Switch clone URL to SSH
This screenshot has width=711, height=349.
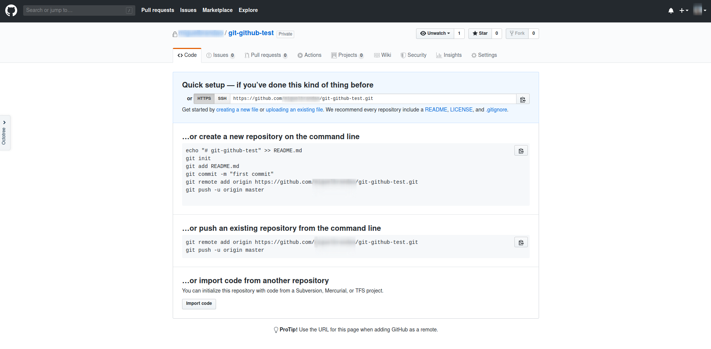(x=222, y=99)
